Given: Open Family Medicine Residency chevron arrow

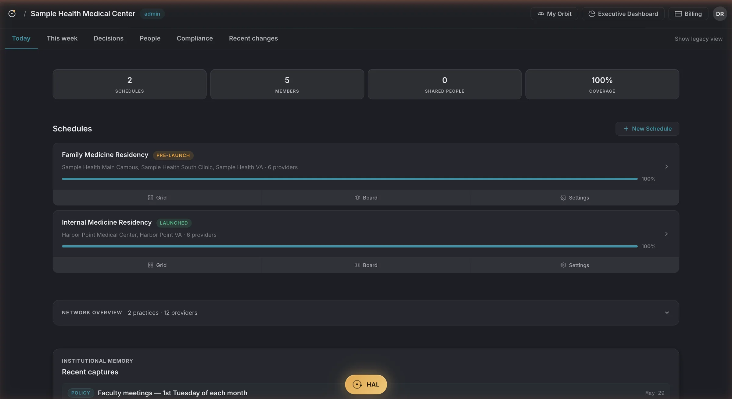Looking at the screenshot, I should pos(666,166).
